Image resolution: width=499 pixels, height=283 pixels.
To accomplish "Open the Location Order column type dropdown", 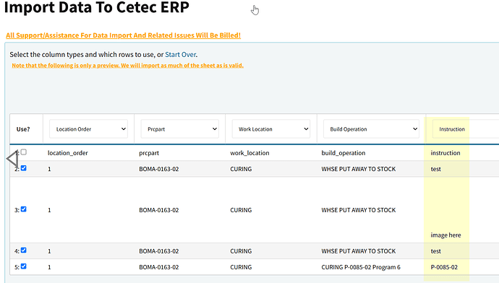I will point(88,129).
